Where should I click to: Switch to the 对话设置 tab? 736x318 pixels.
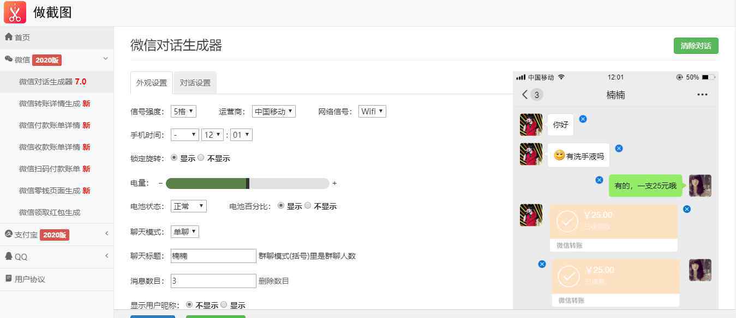[x=195, y=83]
